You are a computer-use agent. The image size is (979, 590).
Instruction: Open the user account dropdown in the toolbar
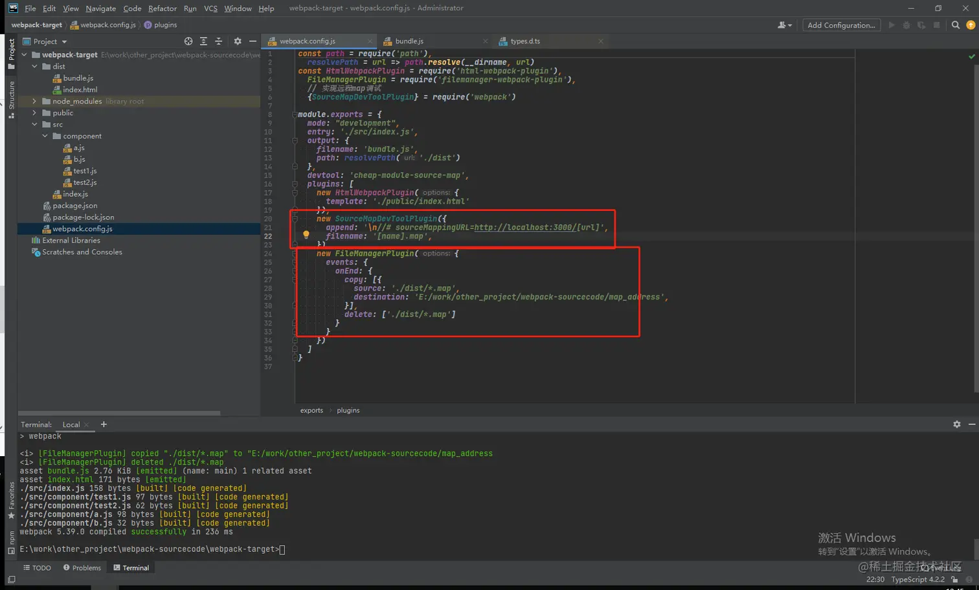click(785, 25)
